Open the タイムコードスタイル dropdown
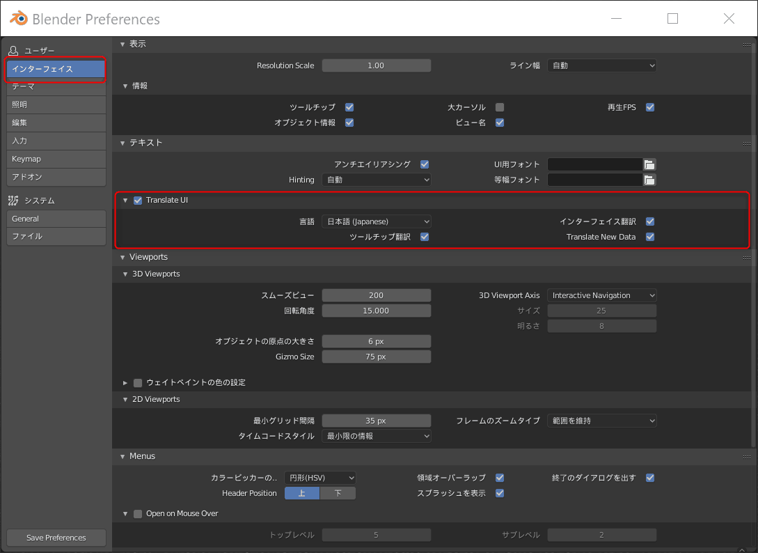 tap(376, 437)
